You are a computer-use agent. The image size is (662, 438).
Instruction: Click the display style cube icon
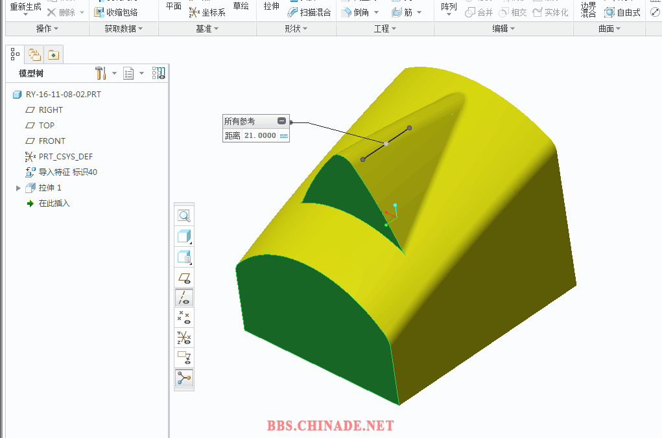(184, 236)
